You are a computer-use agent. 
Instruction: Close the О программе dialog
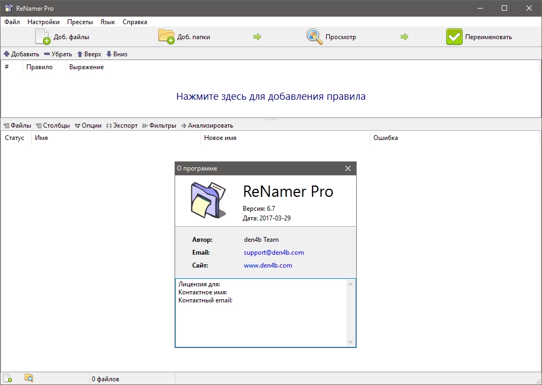(348, 168)
